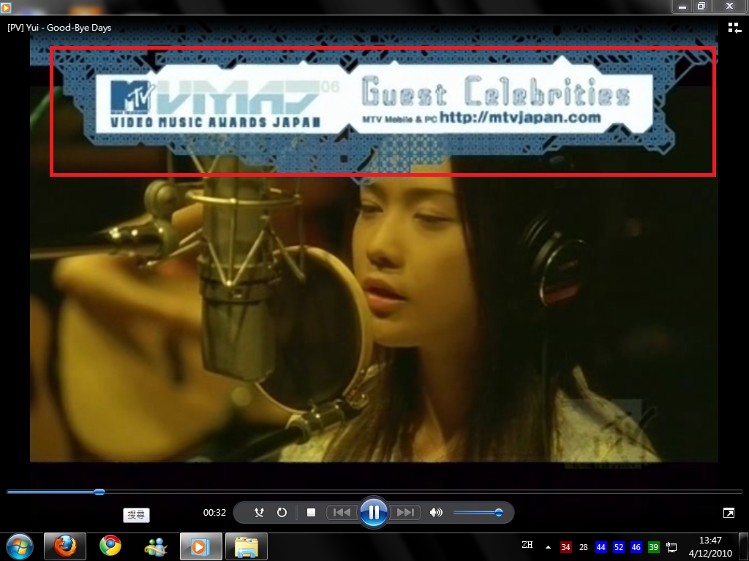
Task: Skip to the previous track
Action: pos(342,512)
